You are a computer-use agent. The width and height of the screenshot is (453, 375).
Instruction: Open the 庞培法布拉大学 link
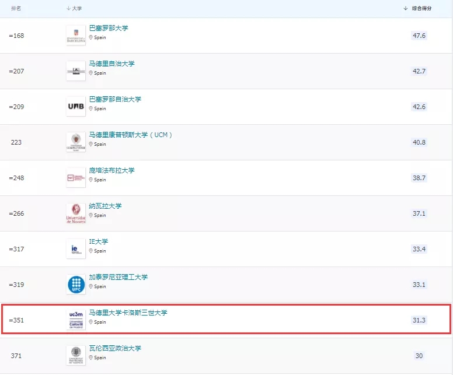point(112,170)
